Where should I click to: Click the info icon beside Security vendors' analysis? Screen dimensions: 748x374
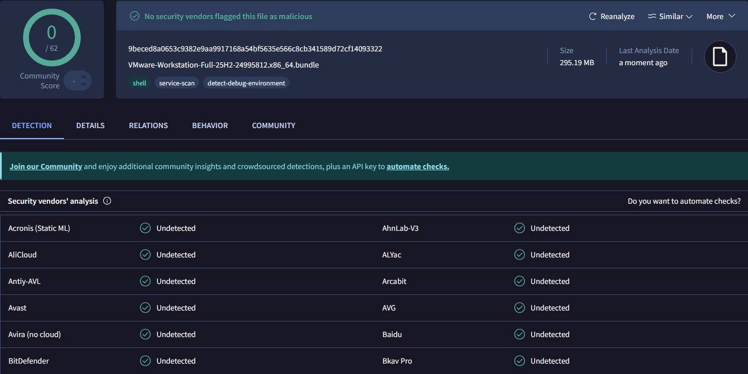[x=107, y=201]
